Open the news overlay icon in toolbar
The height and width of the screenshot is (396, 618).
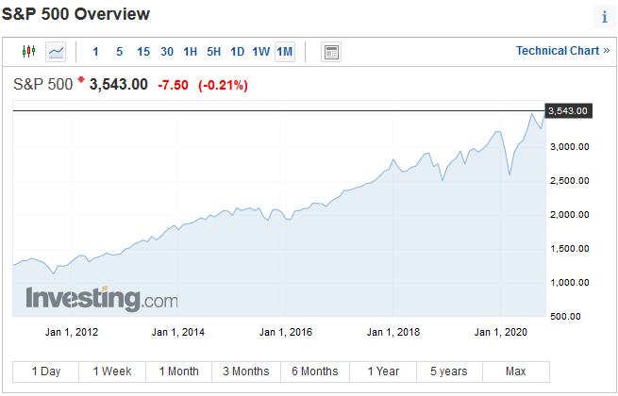330,51
